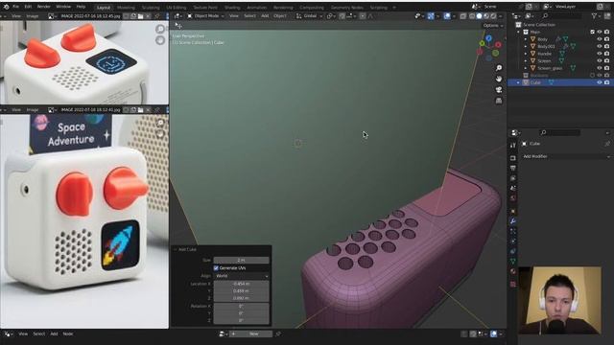The width and height of the screenshot is (614, 345).
Task: Open the File menu
Action: click(x=15, y=7)
